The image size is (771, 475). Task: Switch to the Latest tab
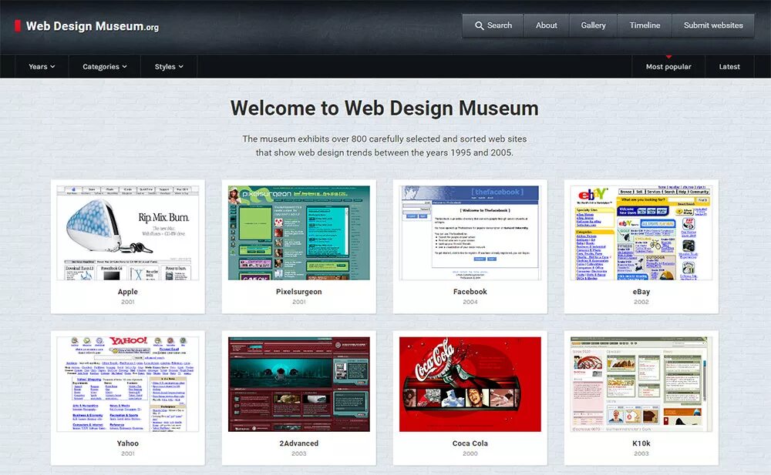click(729, 67)
